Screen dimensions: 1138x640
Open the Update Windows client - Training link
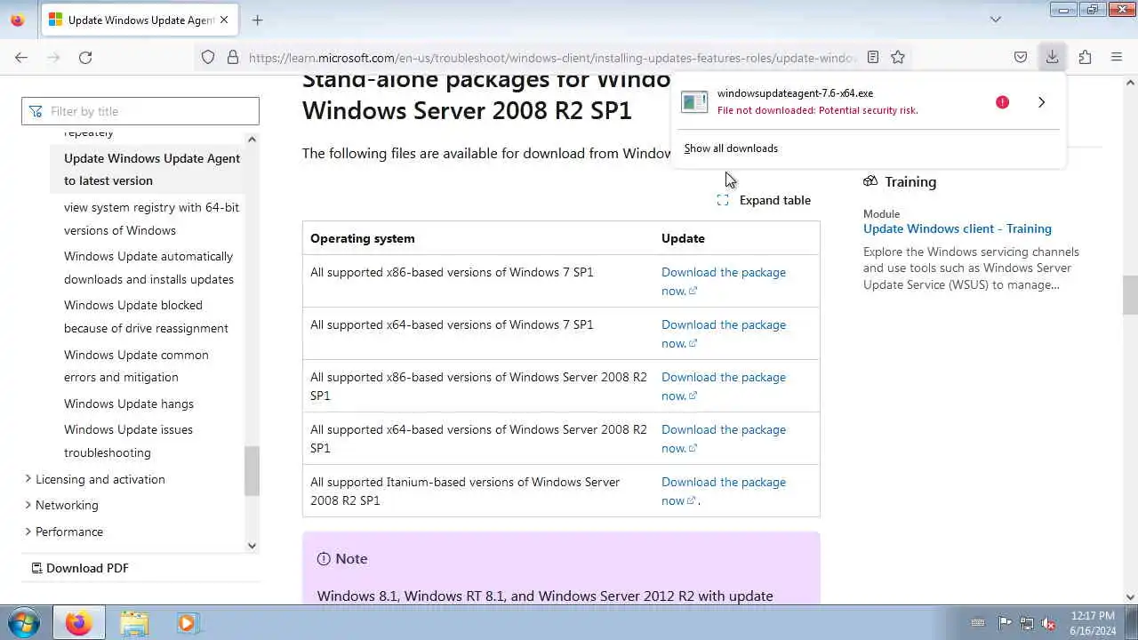click(958, 228)
